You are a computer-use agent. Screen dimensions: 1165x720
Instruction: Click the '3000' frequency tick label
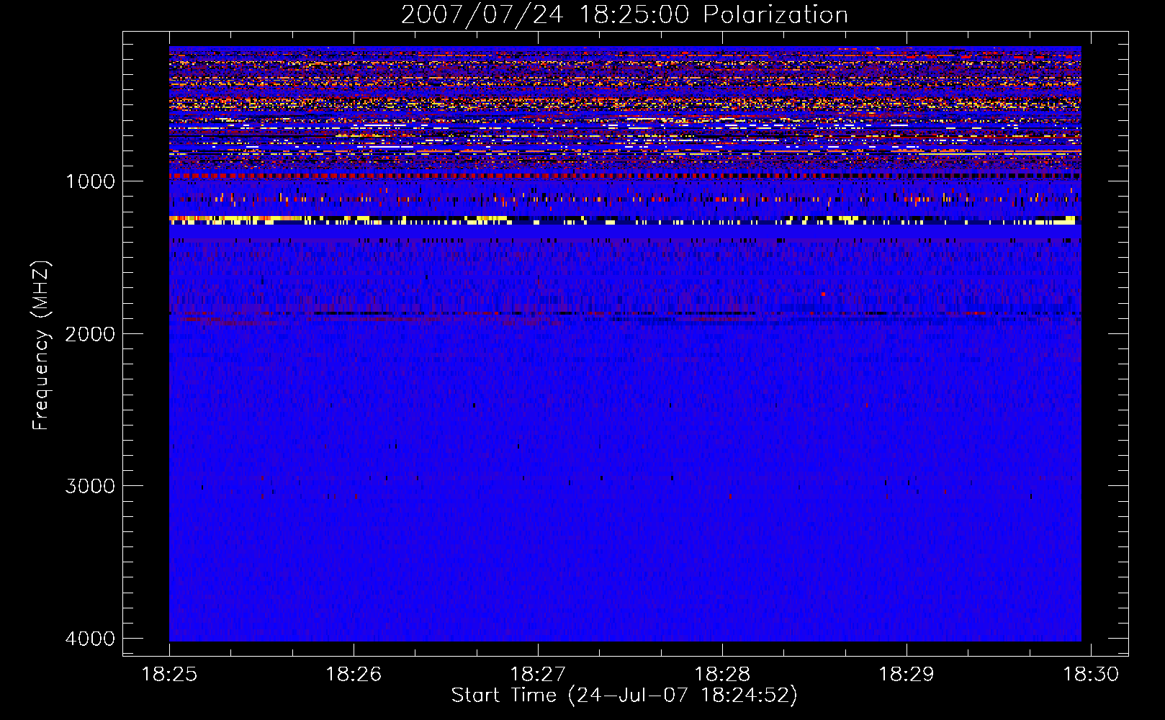pyautogui.click(x=90, y=486)
